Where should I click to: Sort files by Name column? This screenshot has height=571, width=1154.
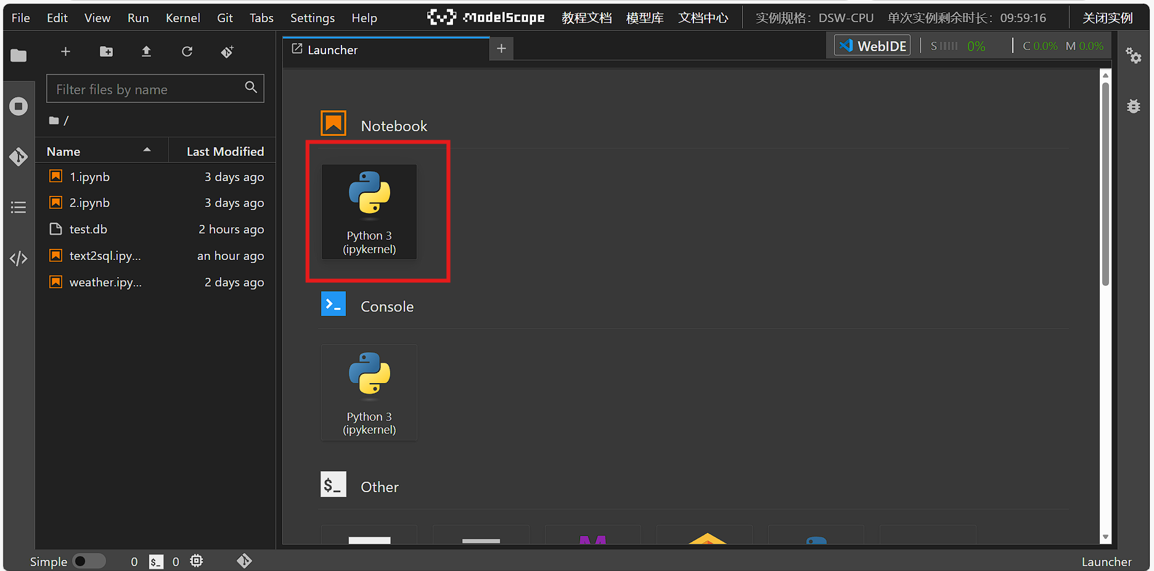point(102,152)
